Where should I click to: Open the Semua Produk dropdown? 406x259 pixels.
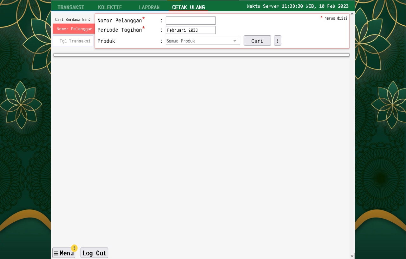tap(199, 41)
